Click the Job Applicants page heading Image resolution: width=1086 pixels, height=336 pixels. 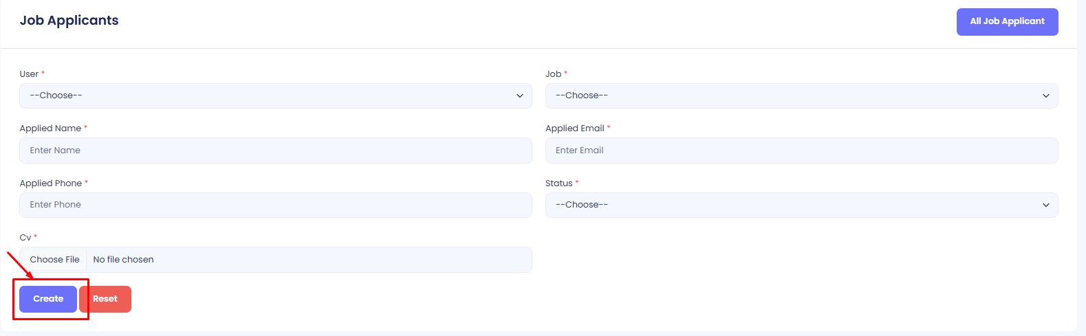(x=69, y=21)
